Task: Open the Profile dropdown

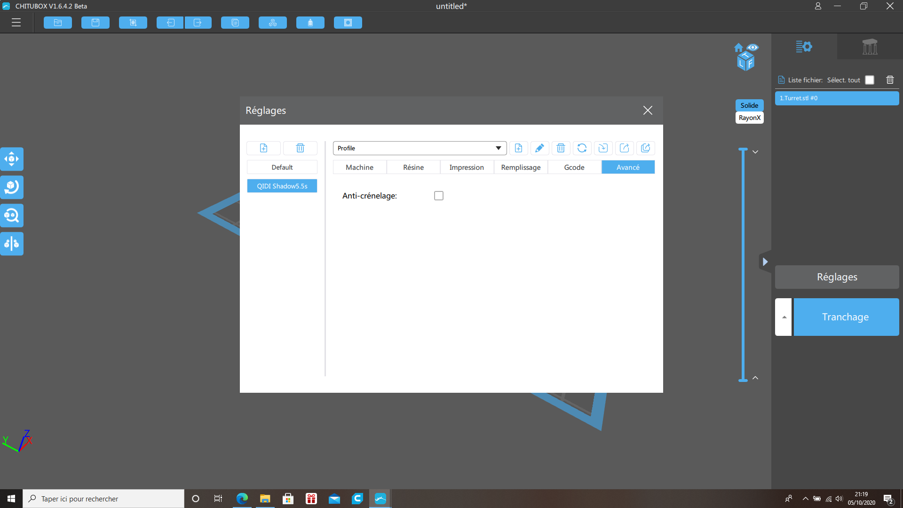Action: (x=420, y=148)
